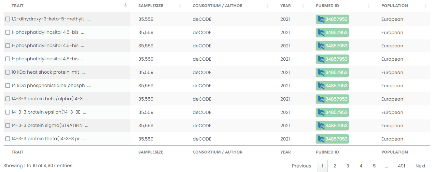Viewport: 435px width, 172px height.
Task: Open PubMed badge for 14-3-3 protein beta/alpha
Action: [x=332, y=99]
